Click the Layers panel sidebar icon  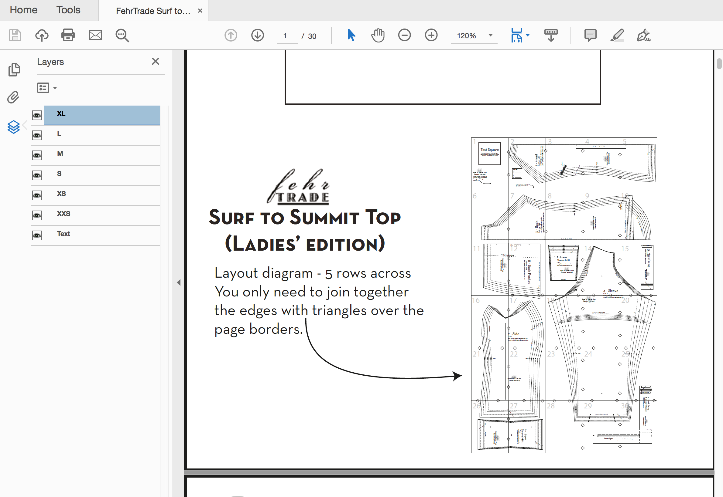click(x=14, y=127)
